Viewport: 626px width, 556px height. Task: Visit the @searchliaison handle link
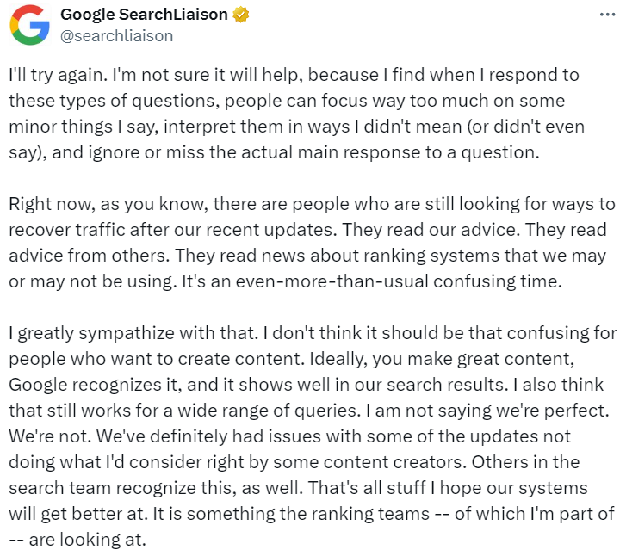(x=116, y=36)
